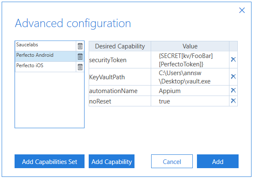
Task: Delete the Perfecto Android capabilities set
Action: (x=80, y=56)
